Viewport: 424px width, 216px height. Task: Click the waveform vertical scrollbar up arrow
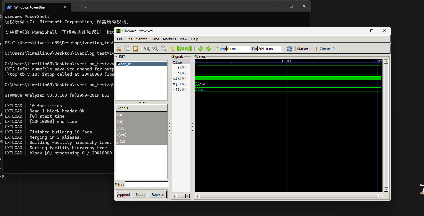coord(386,62)
